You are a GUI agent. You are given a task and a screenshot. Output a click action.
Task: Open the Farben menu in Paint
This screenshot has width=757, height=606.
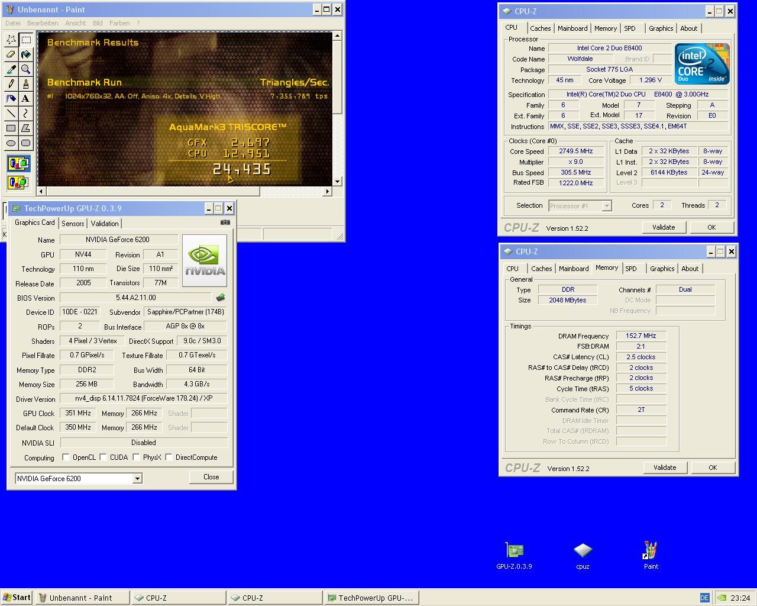[x=119, y=23]
